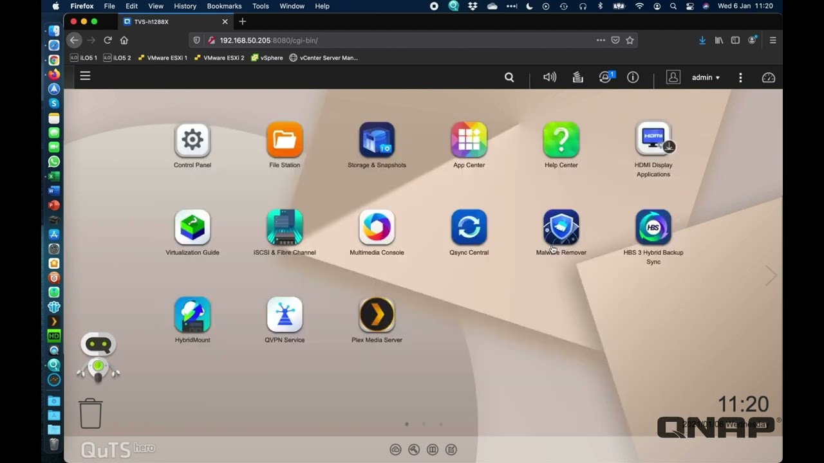The image size is (824, 463).
Task: Open the vSphere bookmark
Action: tap(267, 58)
